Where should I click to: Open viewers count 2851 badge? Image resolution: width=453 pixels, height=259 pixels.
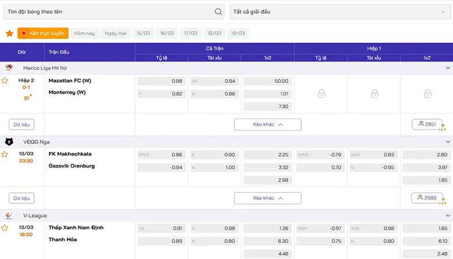coord(427,124)
